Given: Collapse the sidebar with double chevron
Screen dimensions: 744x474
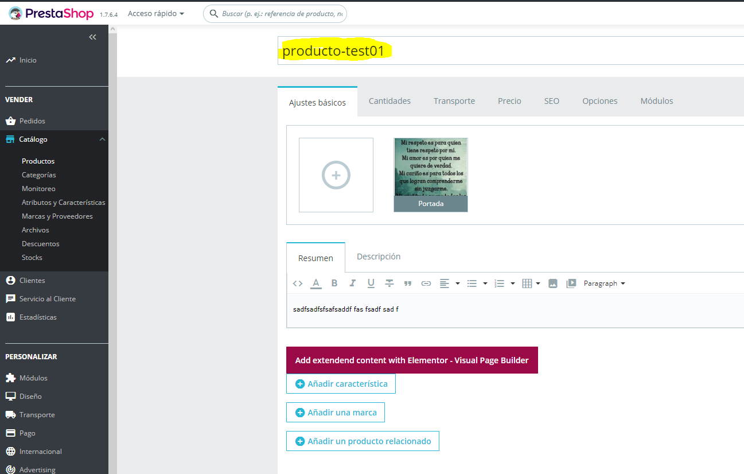Looking at the screenshot, I should tap(92, 37).
